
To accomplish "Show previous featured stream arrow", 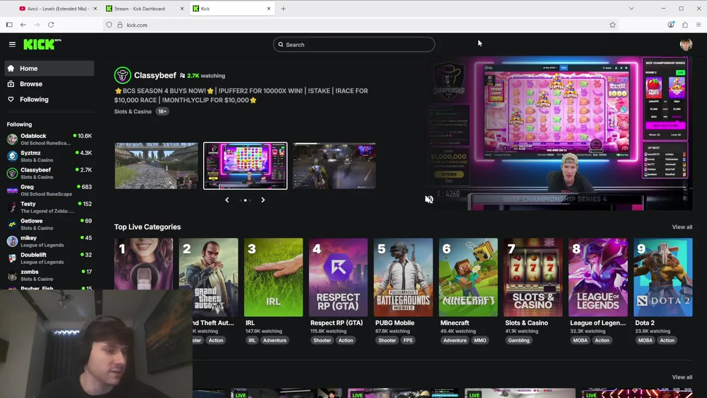I will (227, 200).
